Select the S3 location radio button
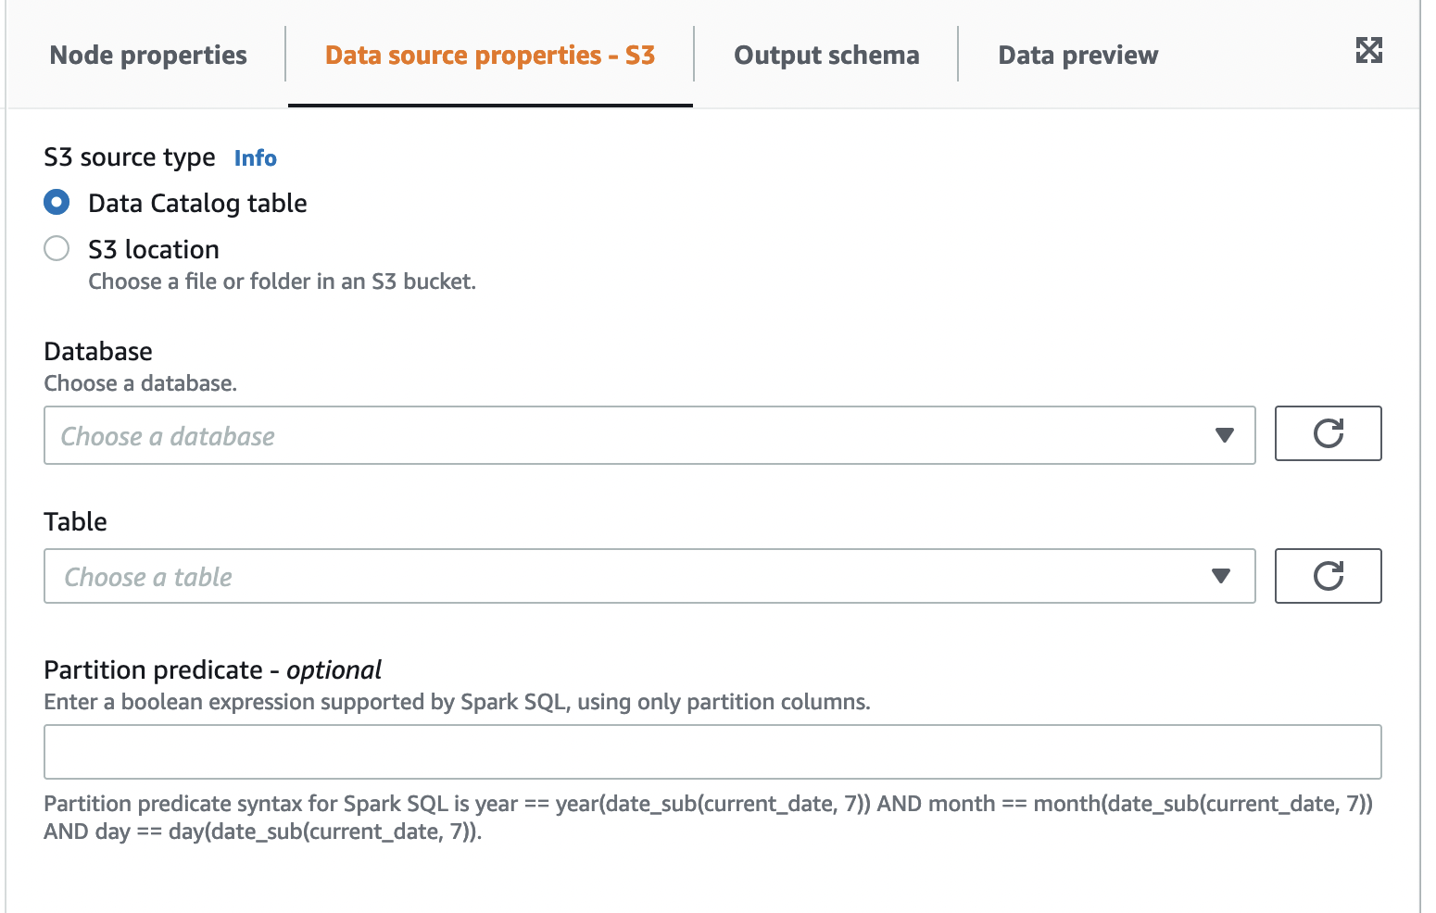 pos(57,248)
